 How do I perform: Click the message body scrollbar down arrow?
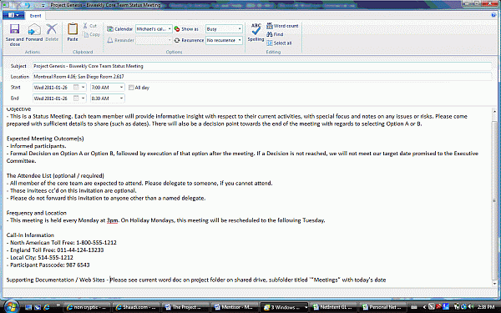[494, 283]
